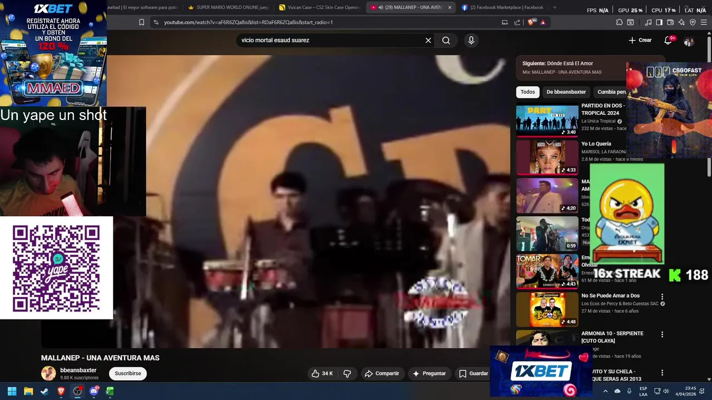Open the Yo Lo Quería video thumbnail
The width and height of the screenshot is (712, 400).
(x=547, y=158)
